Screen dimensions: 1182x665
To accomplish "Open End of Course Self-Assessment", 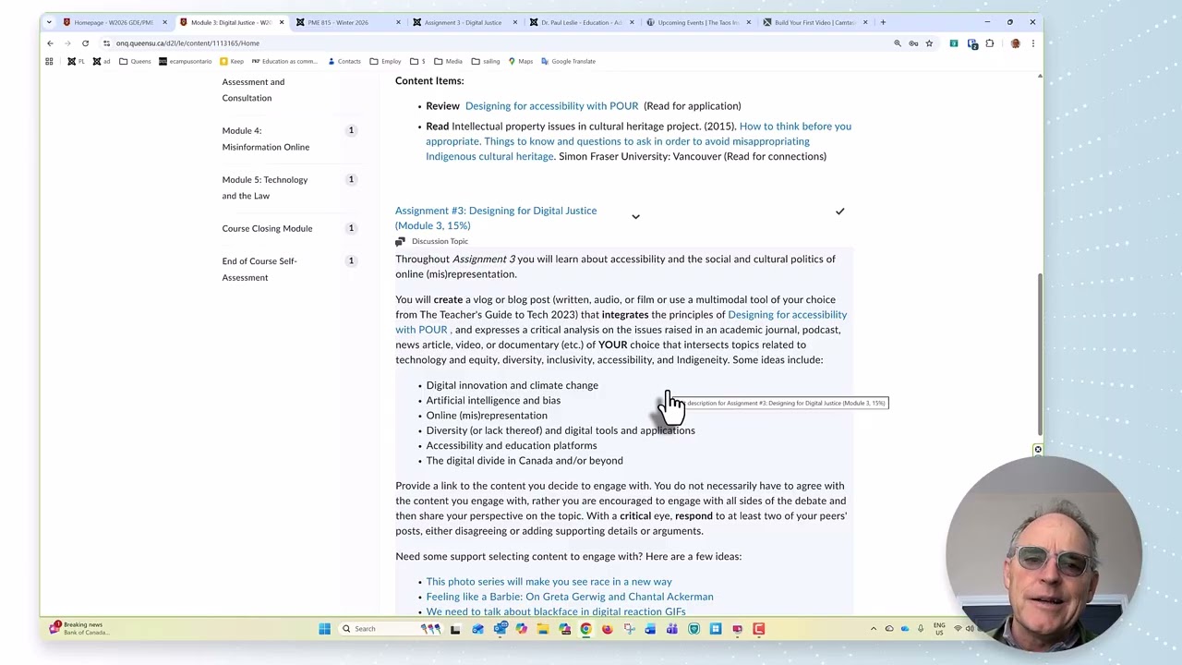I will (259, 269).
